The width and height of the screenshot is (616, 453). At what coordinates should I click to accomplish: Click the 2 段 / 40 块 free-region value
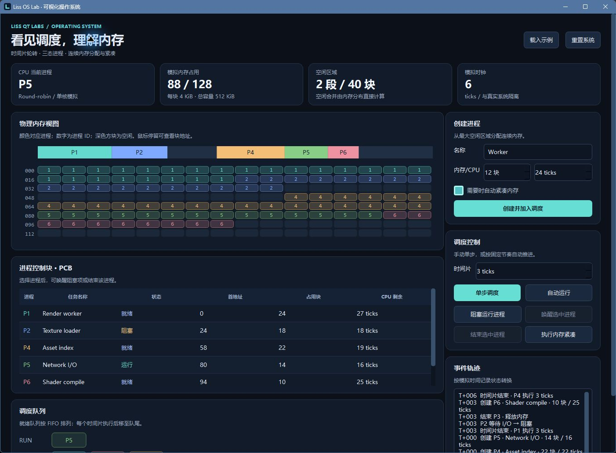tap(346, 84)
